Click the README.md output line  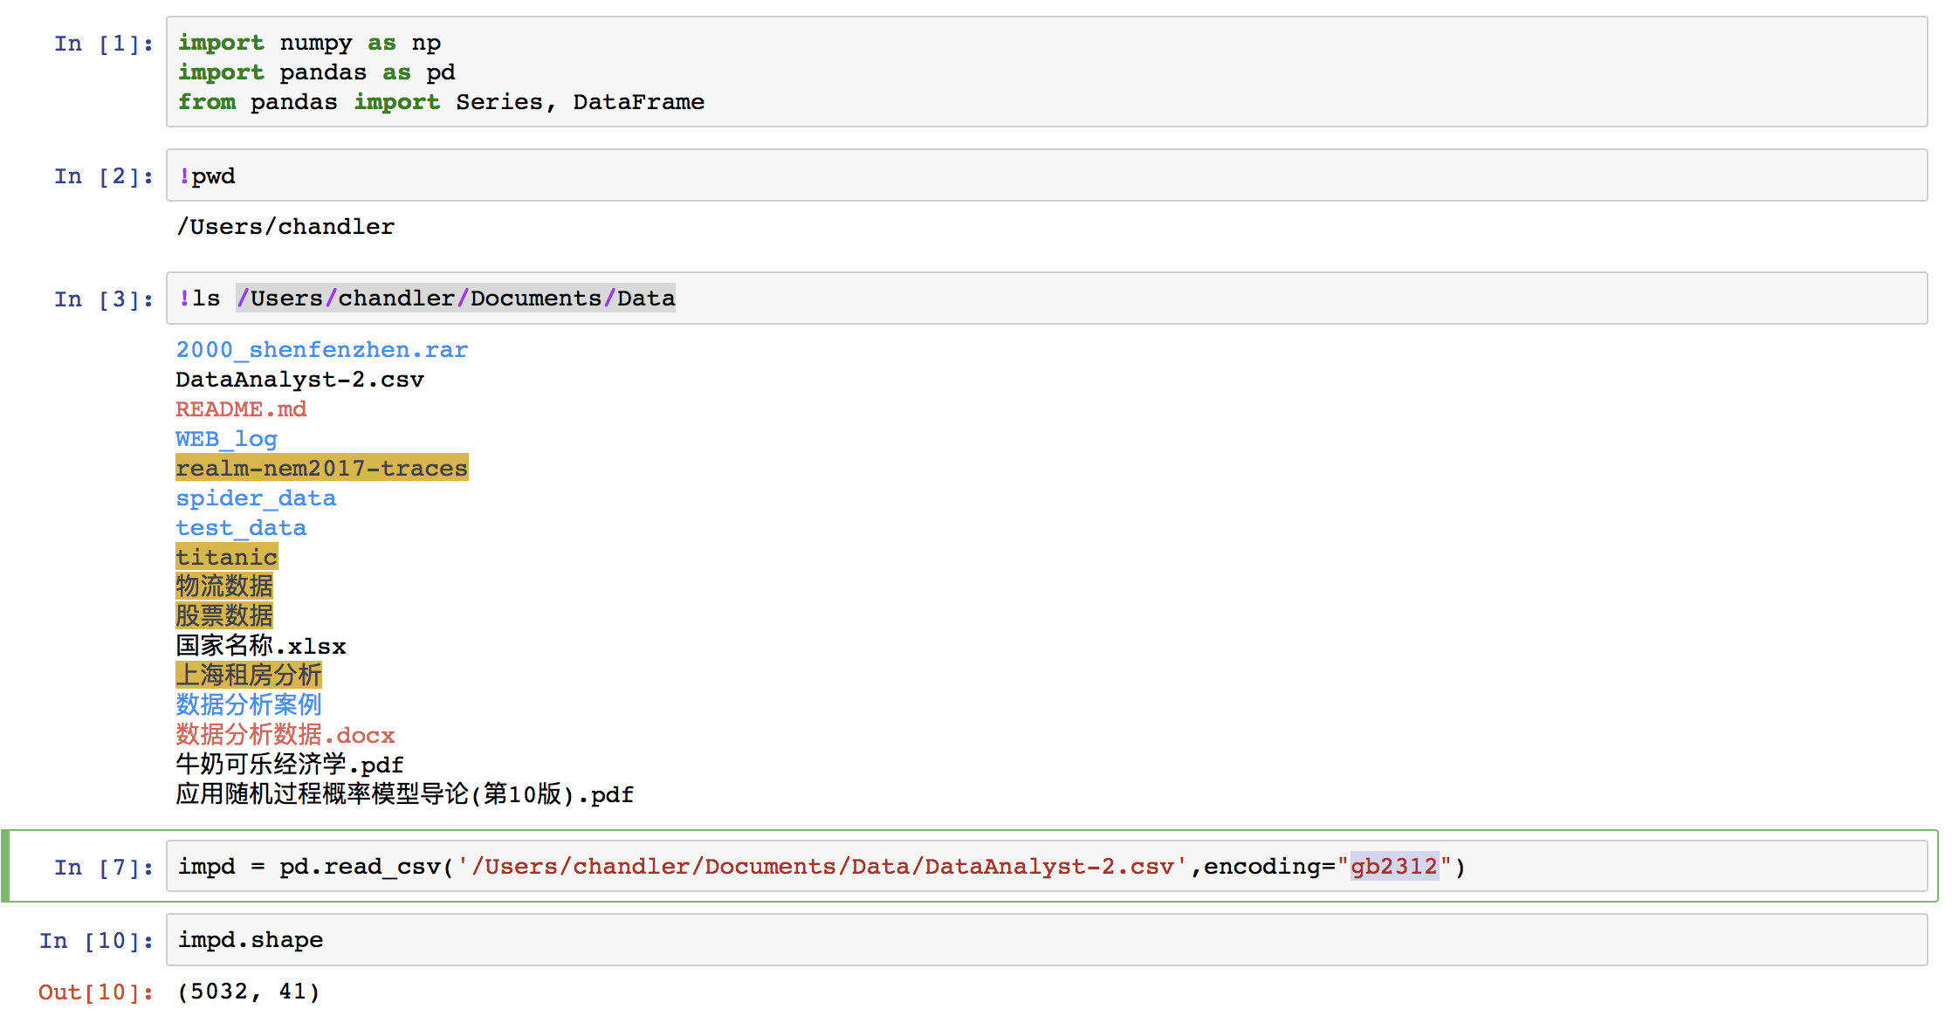coord(241,409)
